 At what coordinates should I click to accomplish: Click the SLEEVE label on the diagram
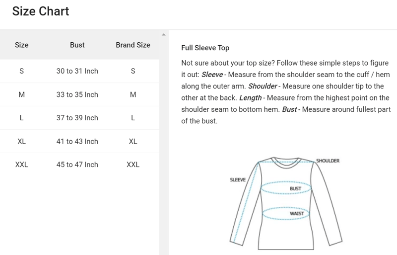click(238, 180)
